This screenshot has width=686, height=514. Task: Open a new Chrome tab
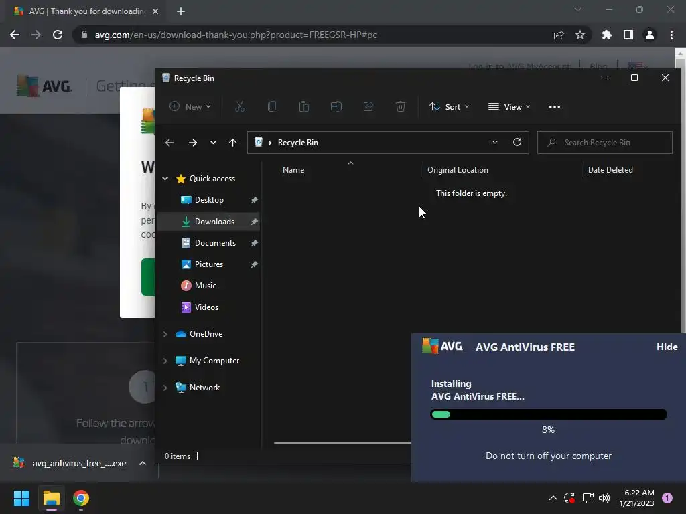(181, 11)
